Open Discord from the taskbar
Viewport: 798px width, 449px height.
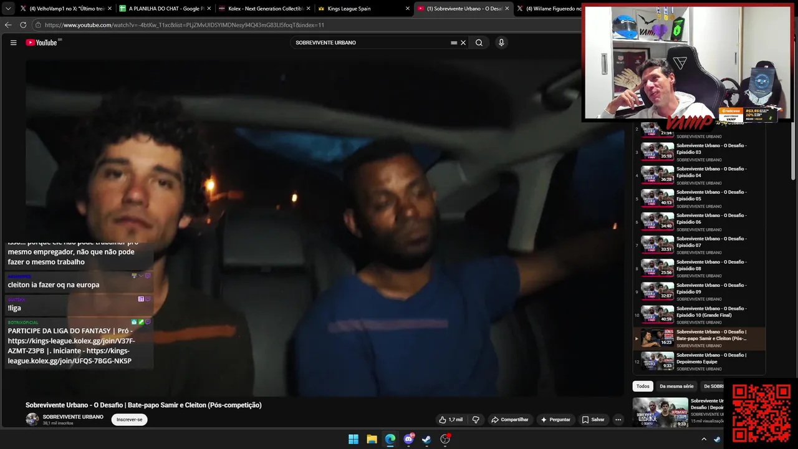click(409, 439)
